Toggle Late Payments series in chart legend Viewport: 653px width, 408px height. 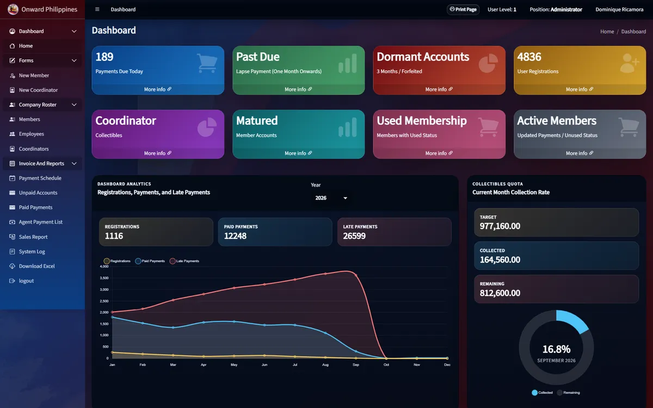[184, 261]
